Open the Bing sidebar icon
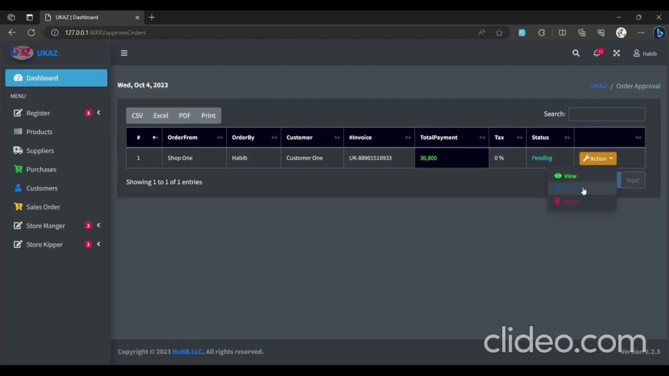Image resolution: width=669 pixels, height=376 pixels. (659, 32)
